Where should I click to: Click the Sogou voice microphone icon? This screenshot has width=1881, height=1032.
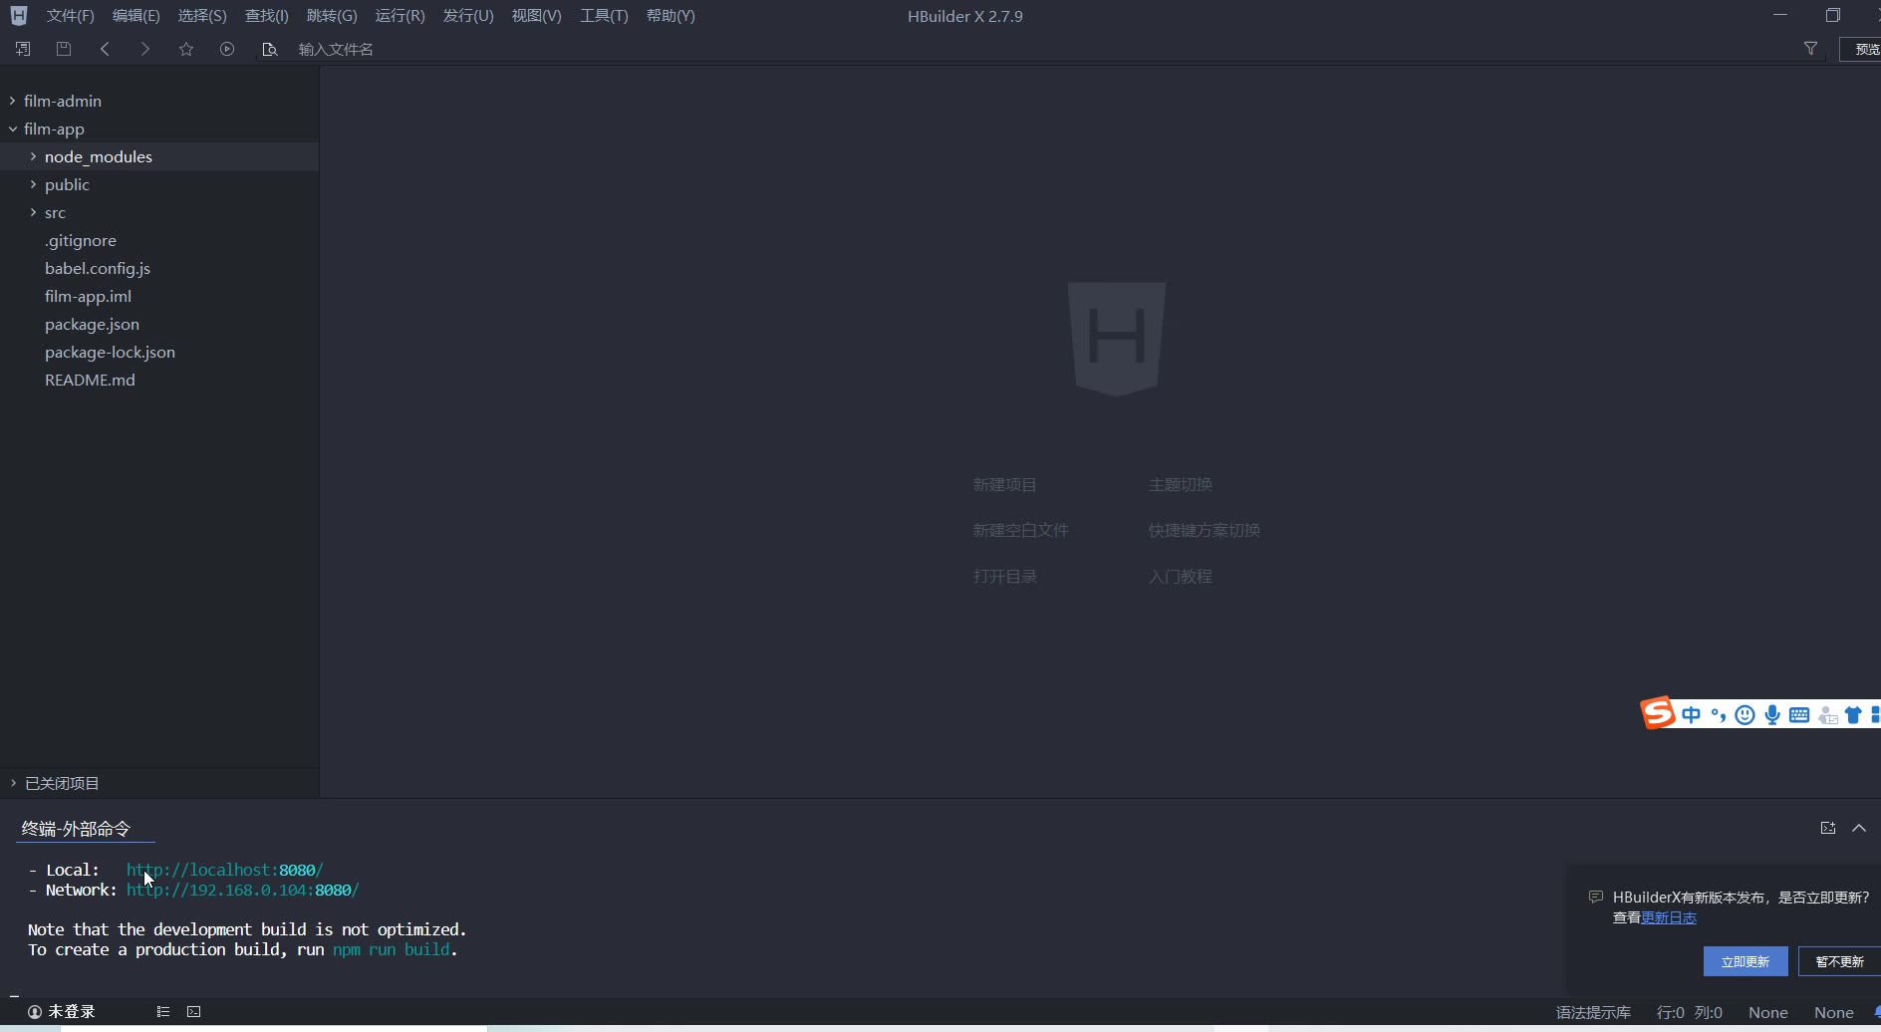coord(1772,714)
